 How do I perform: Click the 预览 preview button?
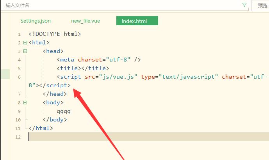coord(262,5)
